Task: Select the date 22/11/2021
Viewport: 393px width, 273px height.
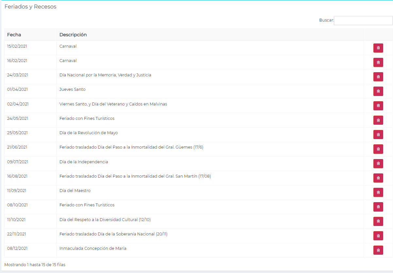Action: pyautogui.click(x=17, y=234)
